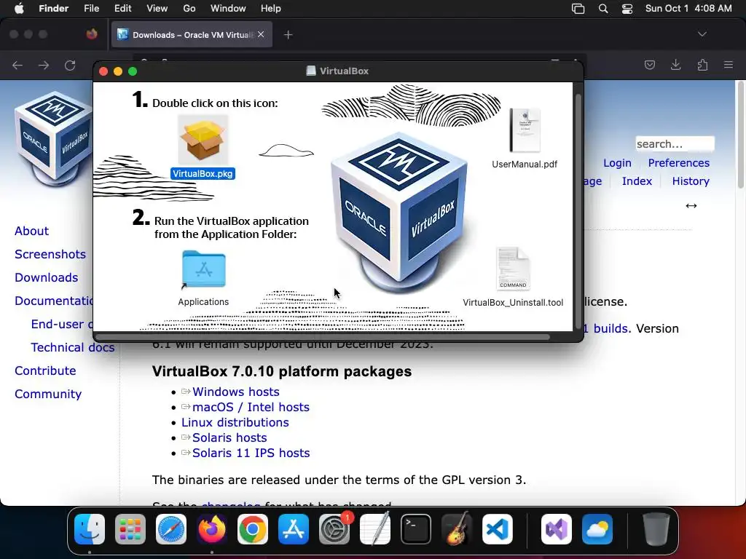Open the Help menu
Screen dimensions: 746x559
click(271, 9)
